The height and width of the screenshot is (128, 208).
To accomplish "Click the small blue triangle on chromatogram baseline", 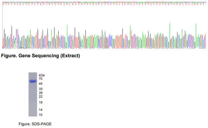I will (x=92, y=48).
